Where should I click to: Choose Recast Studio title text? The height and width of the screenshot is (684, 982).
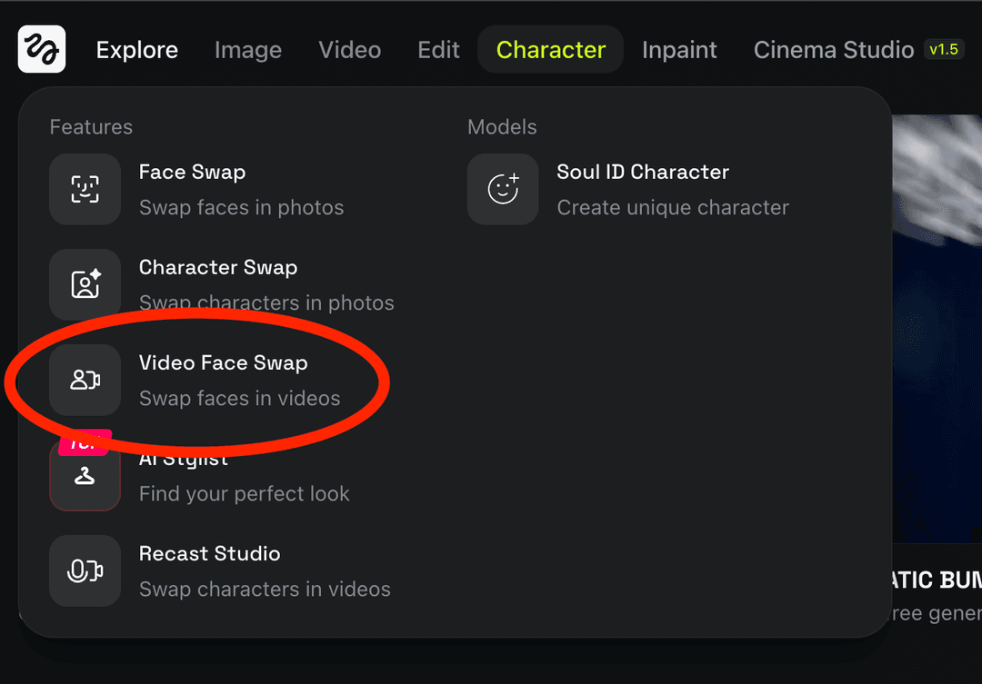pyautogui.click(x=209, y=554)
